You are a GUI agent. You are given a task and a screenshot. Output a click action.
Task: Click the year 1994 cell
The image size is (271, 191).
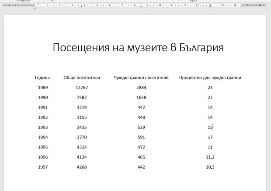tap(43, 137)
